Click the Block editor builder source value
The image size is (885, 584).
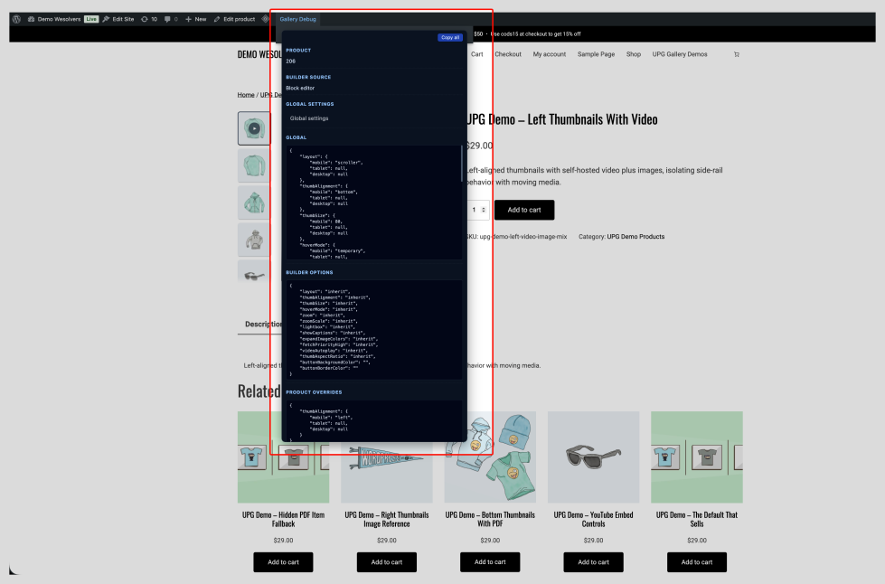300,88
